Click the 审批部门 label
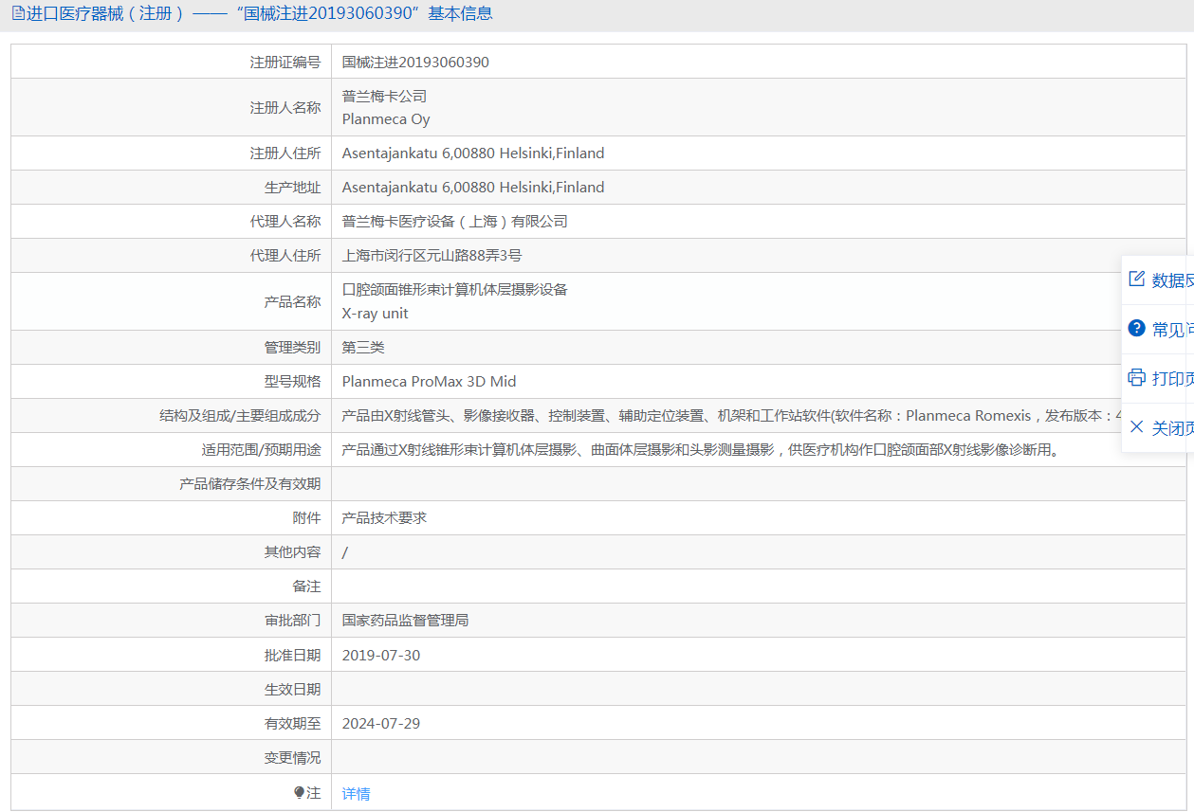This screenshot has height=812, width=1194. pos(292,621)
